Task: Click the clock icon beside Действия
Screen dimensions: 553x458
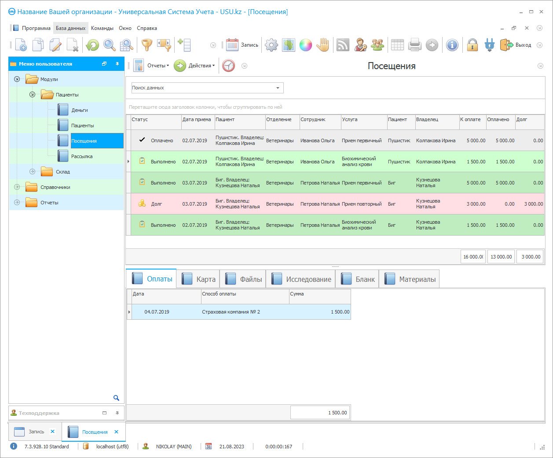Action: pos(228,66)
